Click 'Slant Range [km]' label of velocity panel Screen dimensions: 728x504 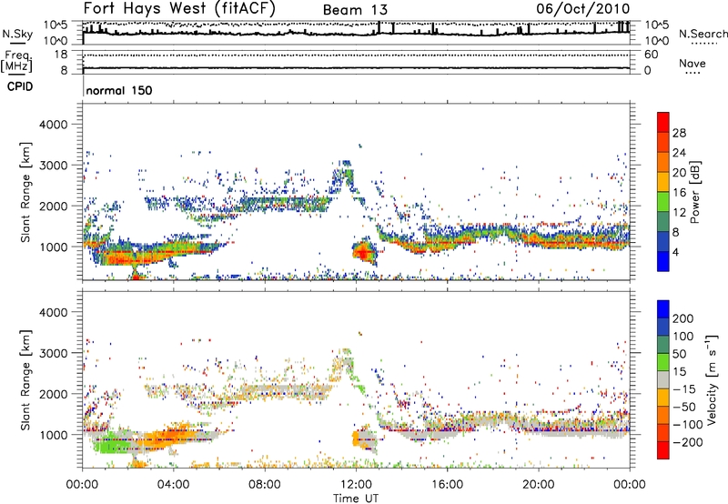(25, 379)
